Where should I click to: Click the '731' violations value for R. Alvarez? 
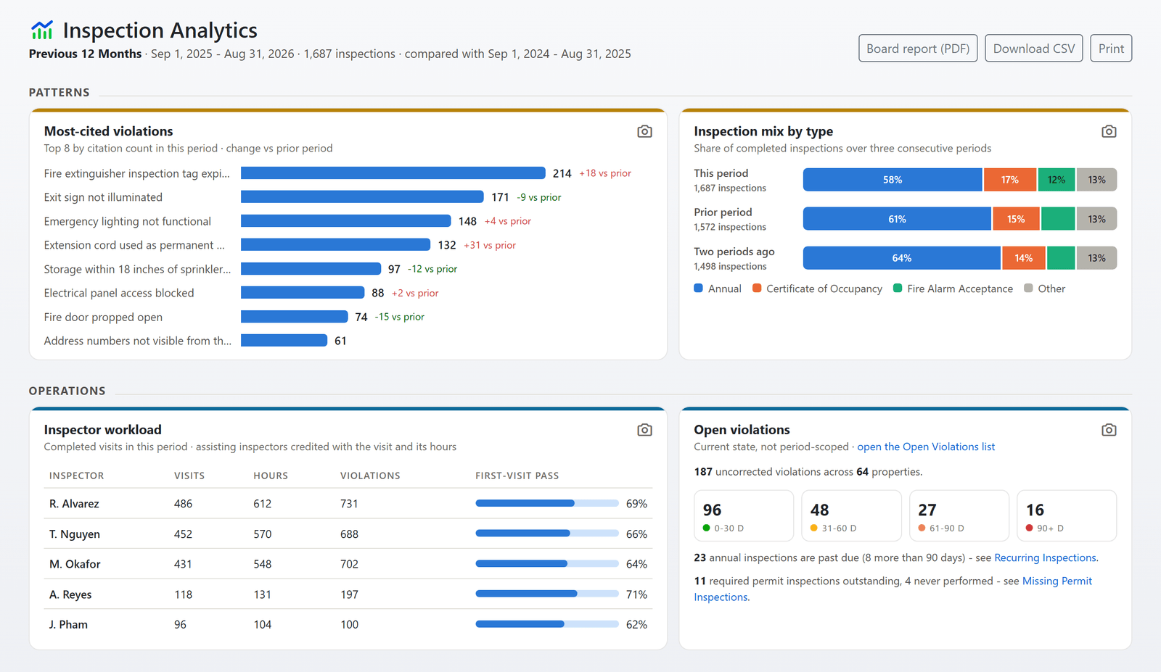pyautogui.click(x=349, y=504)
